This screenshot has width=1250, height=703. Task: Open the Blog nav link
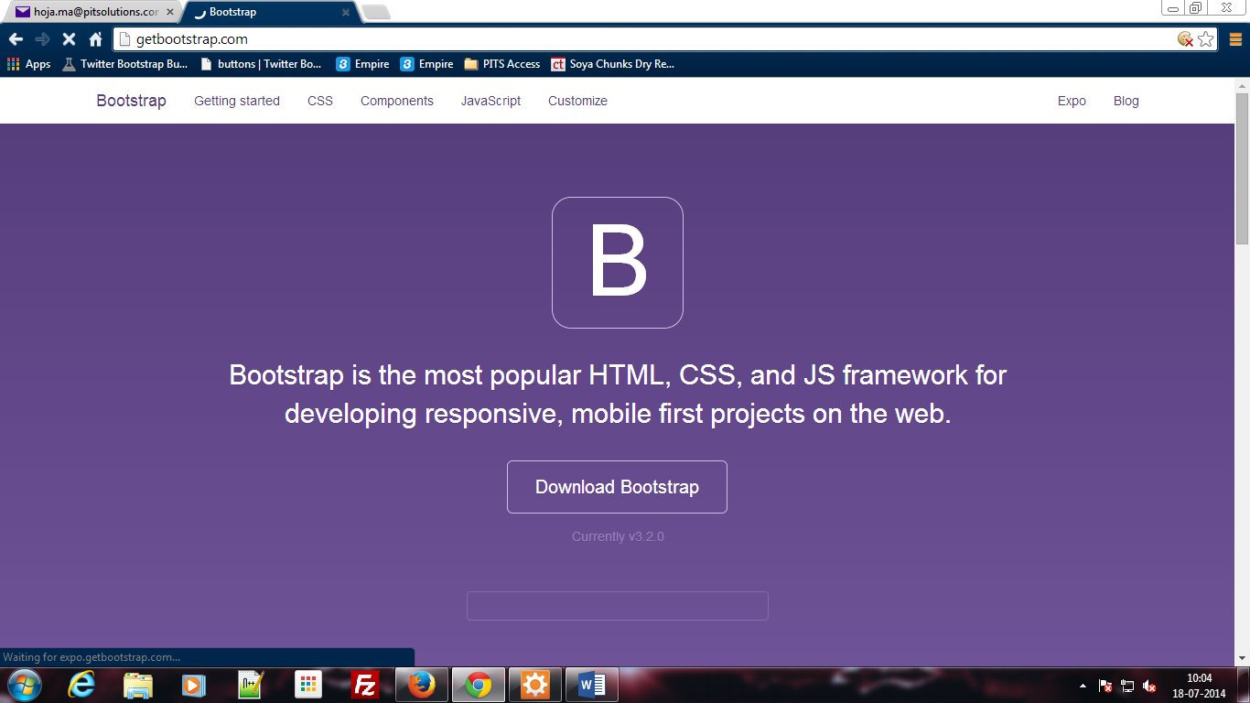click(1126, 101)
